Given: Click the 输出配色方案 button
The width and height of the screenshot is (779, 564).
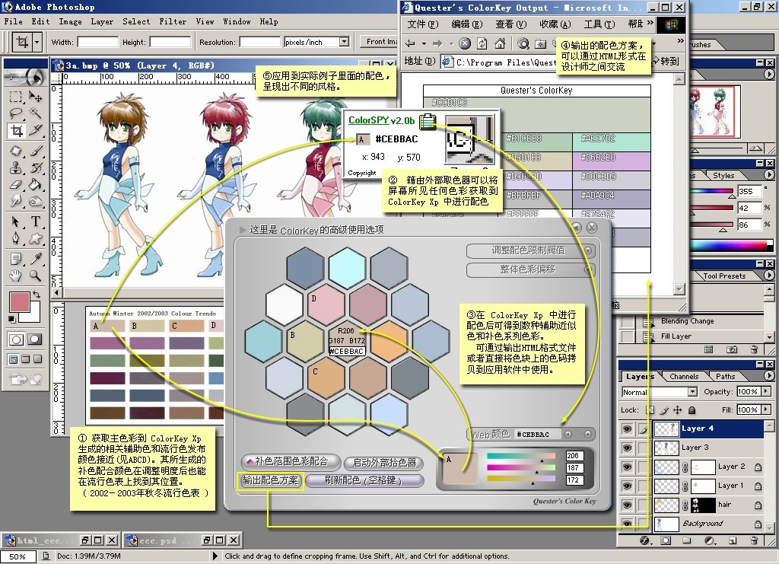Looking at the screenshot, I should point(270,480).
